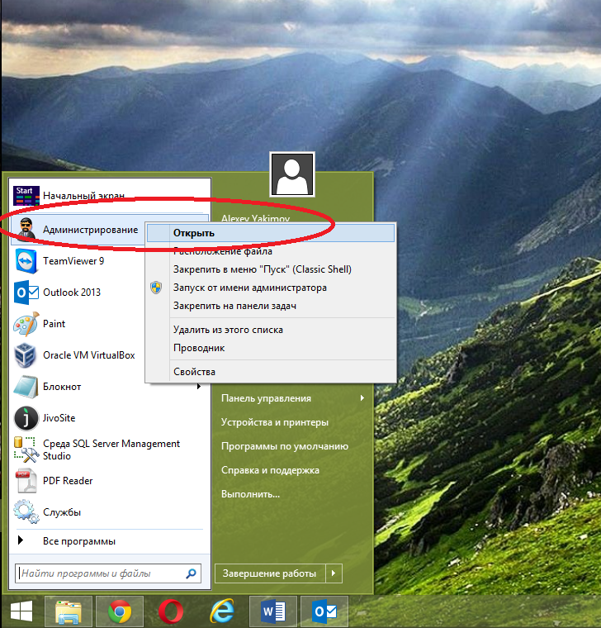Choose Запуск от имени администратора
The width and height of the screenshot is (601, 628).
coord(271,288)
